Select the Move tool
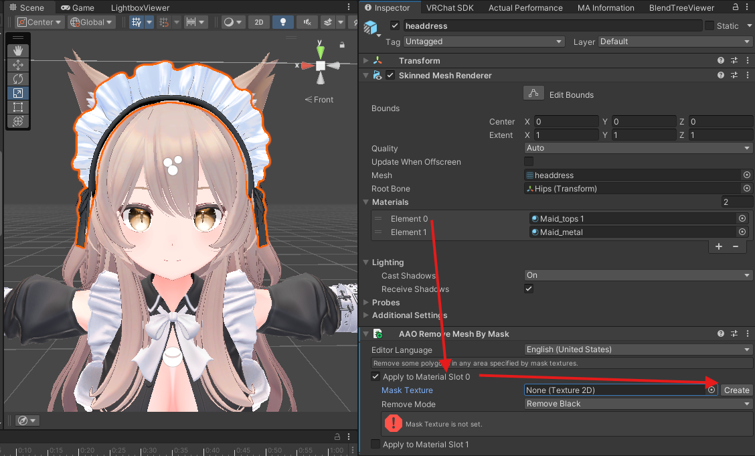The image size is (755, 456). tap(18, 64)
